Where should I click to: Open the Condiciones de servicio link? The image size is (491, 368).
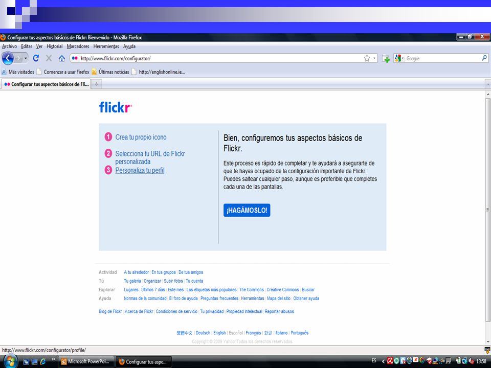coord(176,311)
